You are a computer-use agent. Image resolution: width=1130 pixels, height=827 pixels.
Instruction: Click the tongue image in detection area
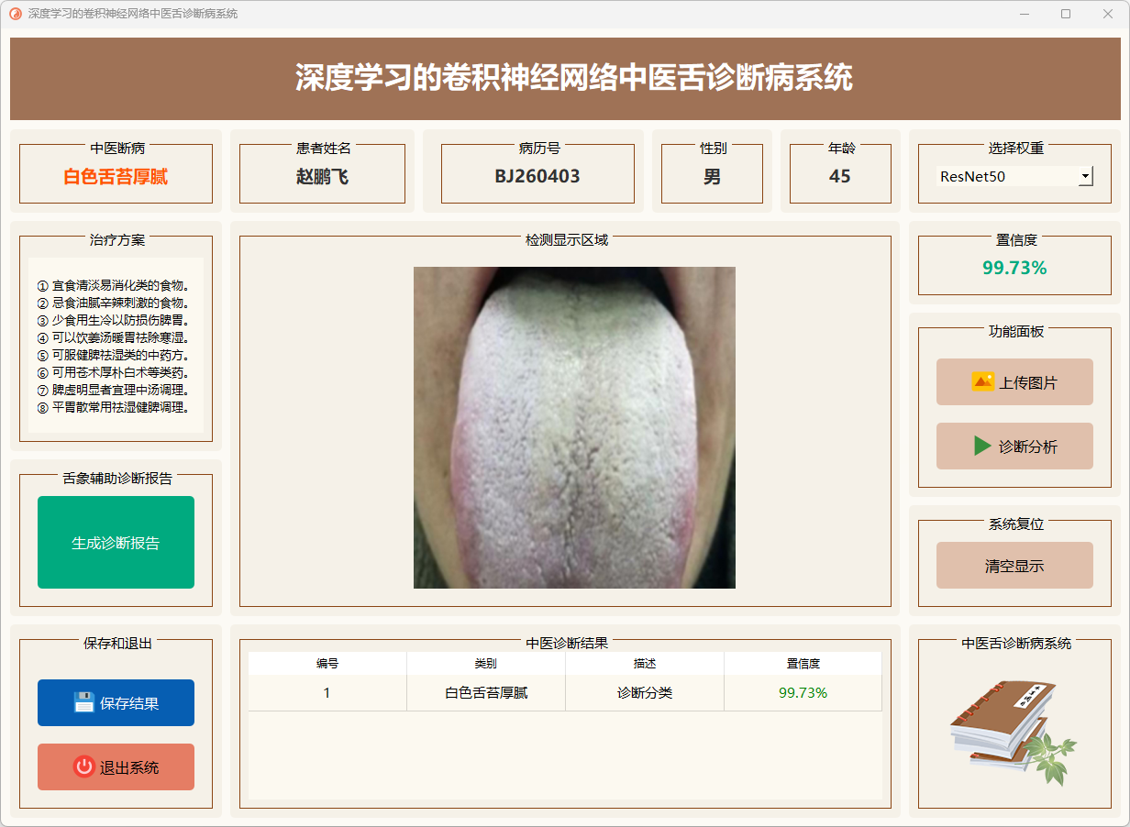574,427
